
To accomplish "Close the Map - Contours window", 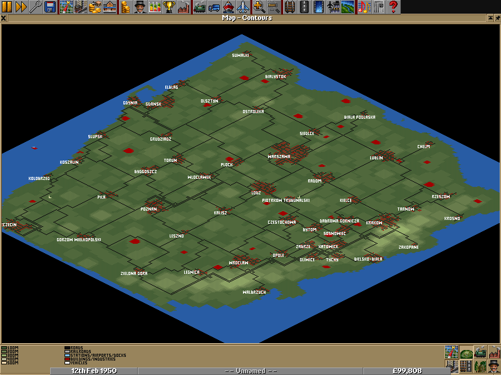I will pyautogui.click(x=4, y=18).
